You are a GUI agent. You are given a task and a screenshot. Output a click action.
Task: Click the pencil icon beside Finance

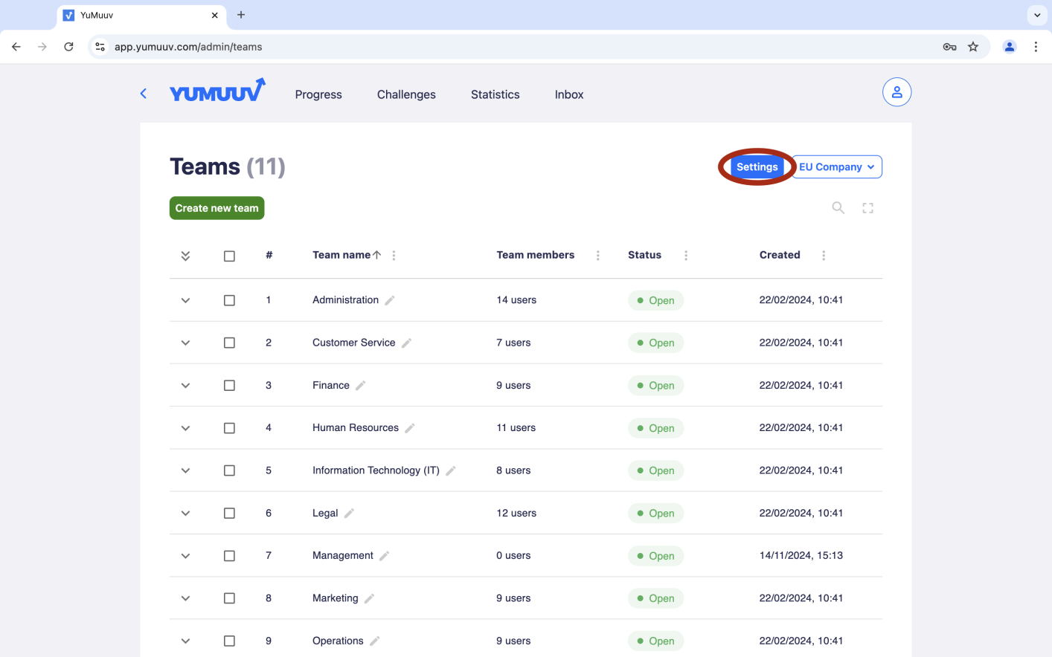pos(361,386)
